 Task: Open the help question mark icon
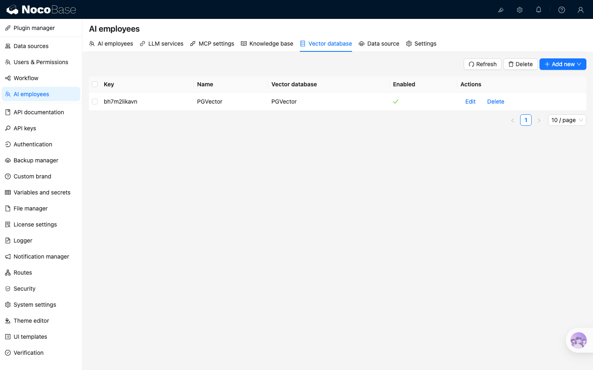562,10
